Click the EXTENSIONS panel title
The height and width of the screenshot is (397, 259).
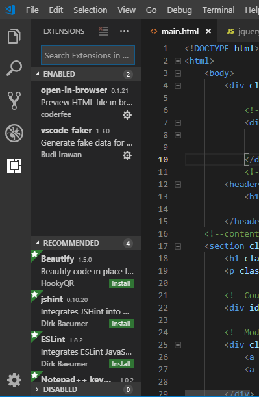point(64,31)
